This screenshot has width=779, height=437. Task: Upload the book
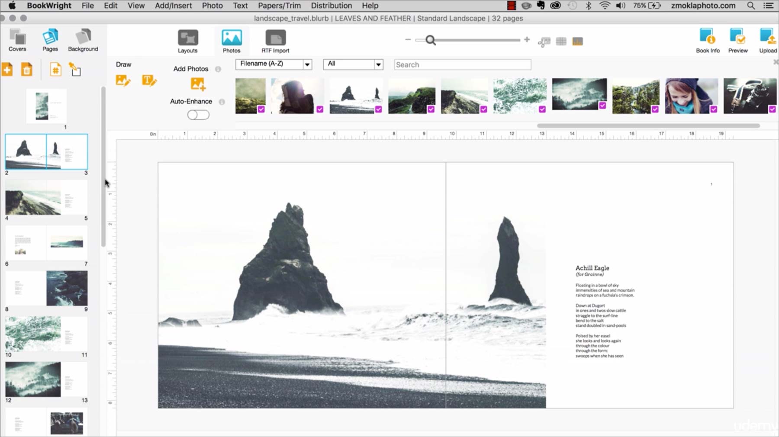[768, 41]
